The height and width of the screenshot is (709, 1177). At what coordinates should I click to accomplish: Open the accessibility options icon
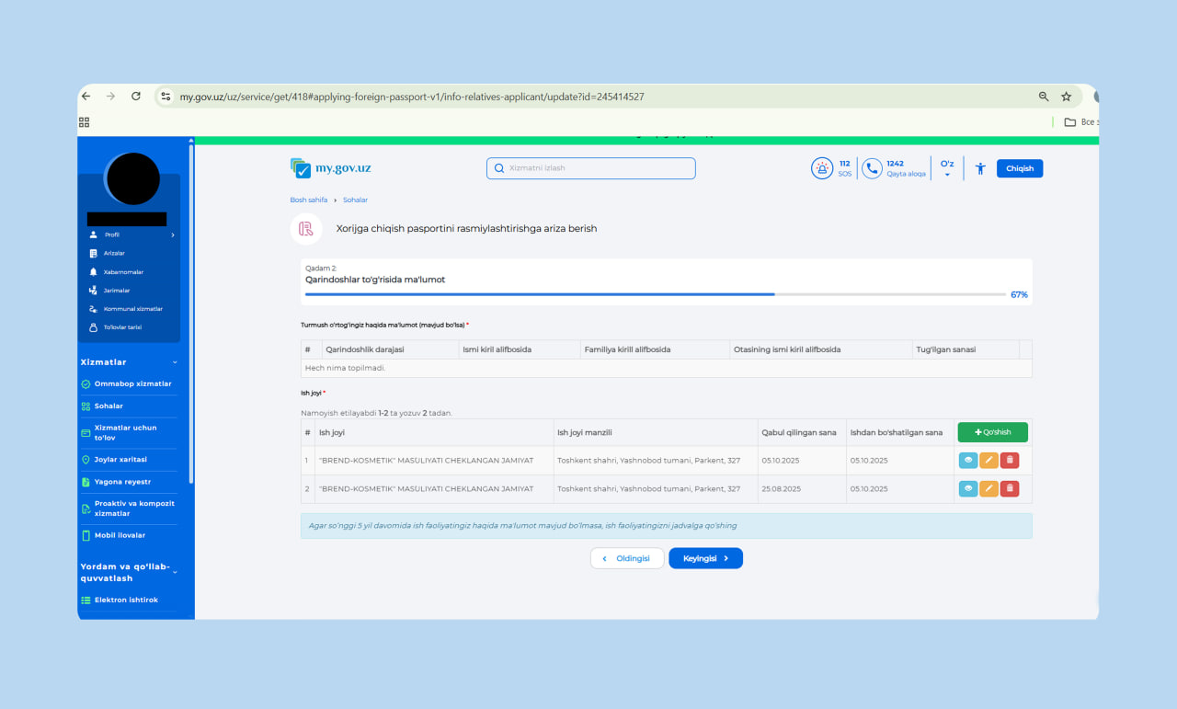980,168
